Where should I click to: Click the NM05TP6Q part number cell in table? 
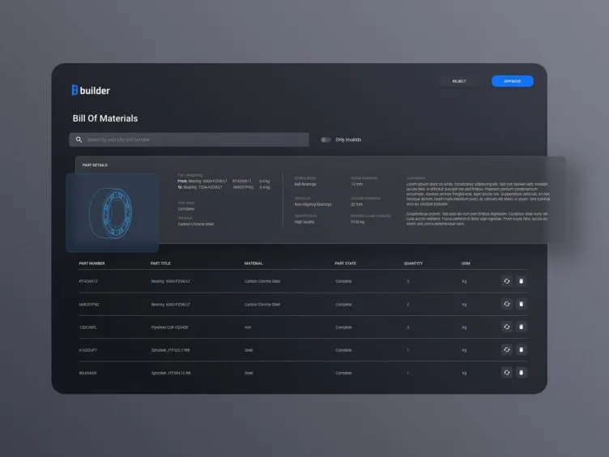point(89,305)
